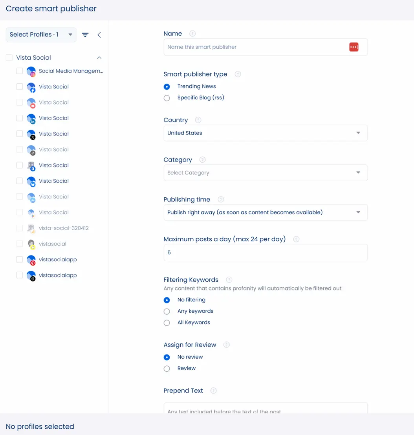Click the help icon next to Publishing time
414x435 pixels.
[221, 200]
